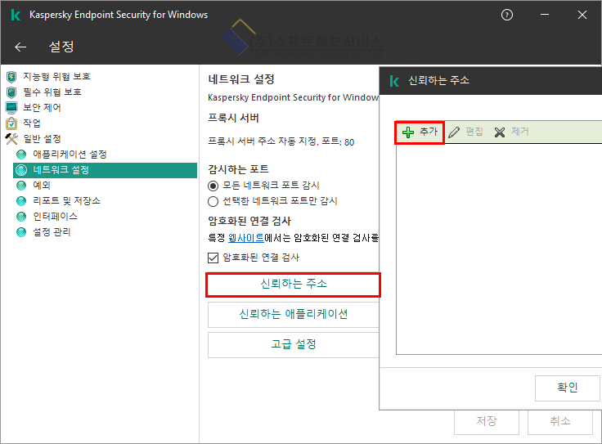Close the Kaspersky window
The image size is (602, 444).
pos(582,15)
